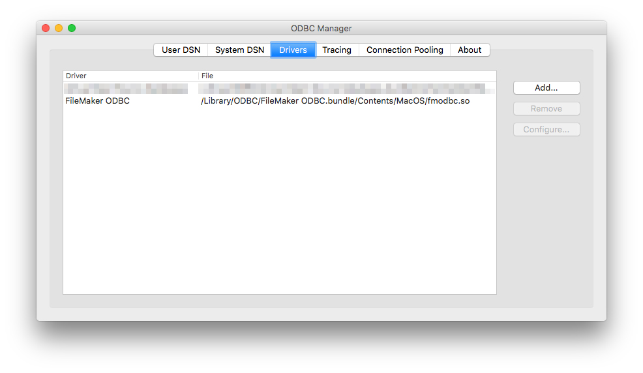
Task: Click the Configure... button
Action: tap(546, 130)
